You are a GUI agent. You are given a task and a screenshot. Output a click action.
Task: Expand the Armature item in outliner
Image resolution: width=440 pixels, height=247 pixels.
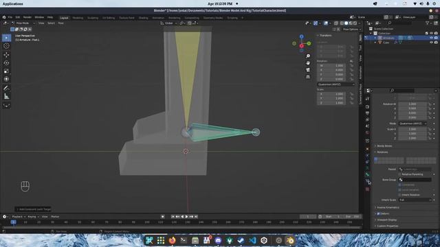pyautogui.click(x=375, y=38)
